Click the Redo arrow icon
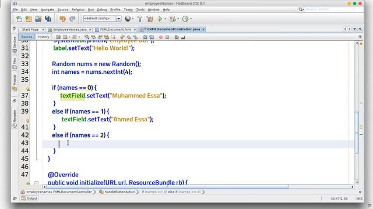373x209 pixels. (72, 19)
